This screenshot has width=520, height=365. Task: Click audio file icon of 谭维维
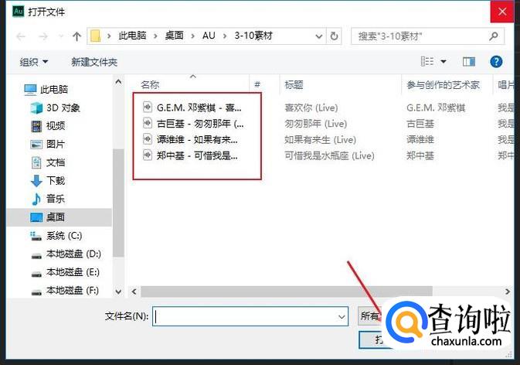[148, 138]
